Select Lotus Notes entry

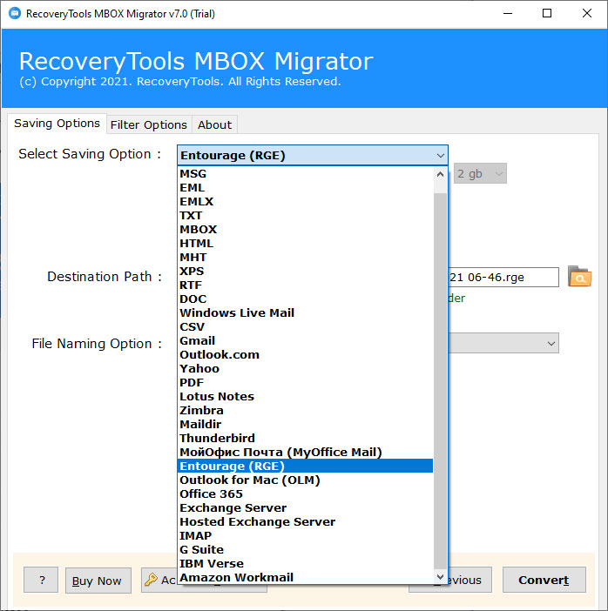pos(306,396)
